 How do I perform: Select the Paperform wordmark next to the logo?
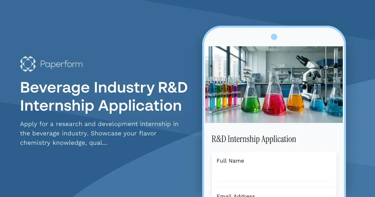coord(61,64)
